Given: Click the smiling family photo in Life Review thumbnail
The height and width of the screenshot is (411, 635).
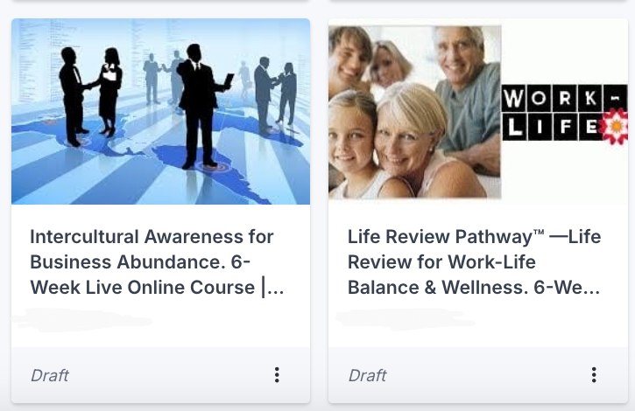Looking at the screenshot, I should coord(414,112).
